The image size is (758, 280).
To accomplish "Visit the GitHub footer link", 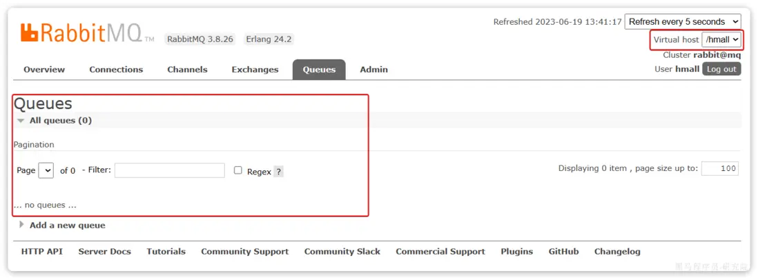I will (x=563, y=252).
